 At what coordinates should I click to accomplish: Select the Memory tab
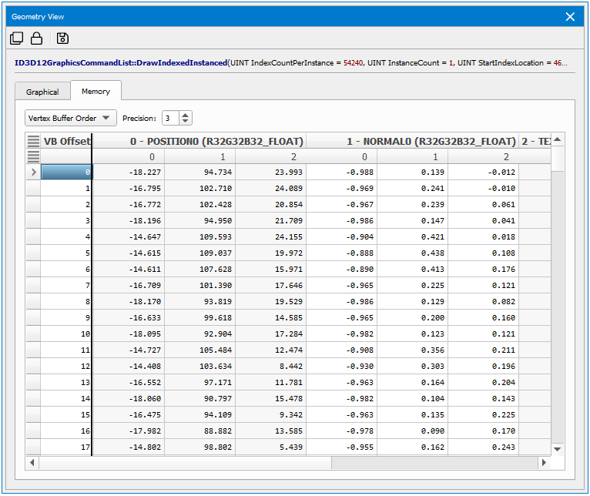click(x=96, y=92)
